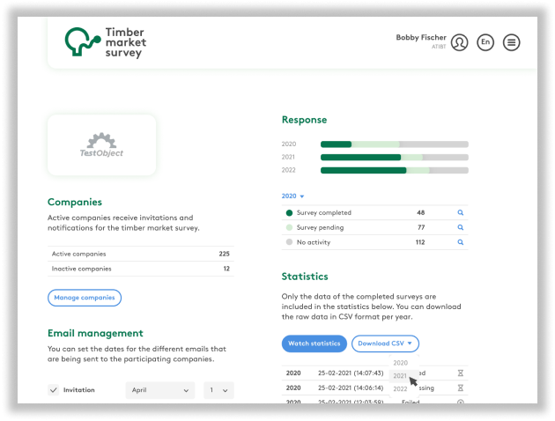Click the Survey completed legend label
The image size is (555, 421).
[324, 212]
